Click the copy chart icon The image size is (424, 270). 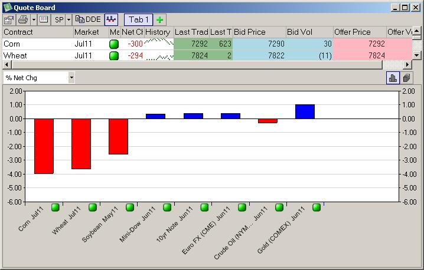coord(407,78)
